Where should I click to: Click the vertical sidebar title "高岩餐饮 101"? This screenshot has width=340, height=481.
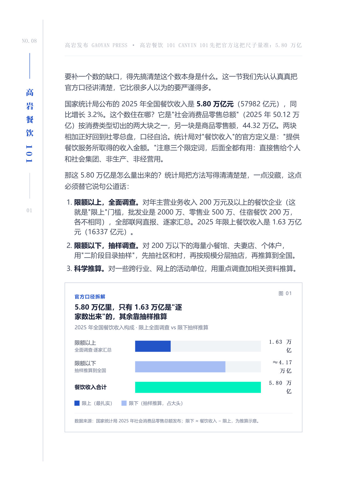(30, 125)
